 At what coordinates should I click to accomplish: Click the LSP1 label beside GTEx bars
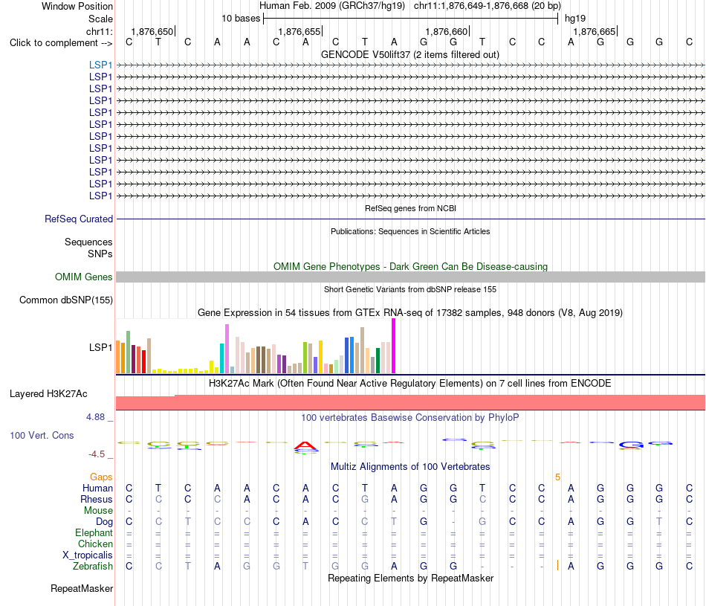click(x=100, y=347)
